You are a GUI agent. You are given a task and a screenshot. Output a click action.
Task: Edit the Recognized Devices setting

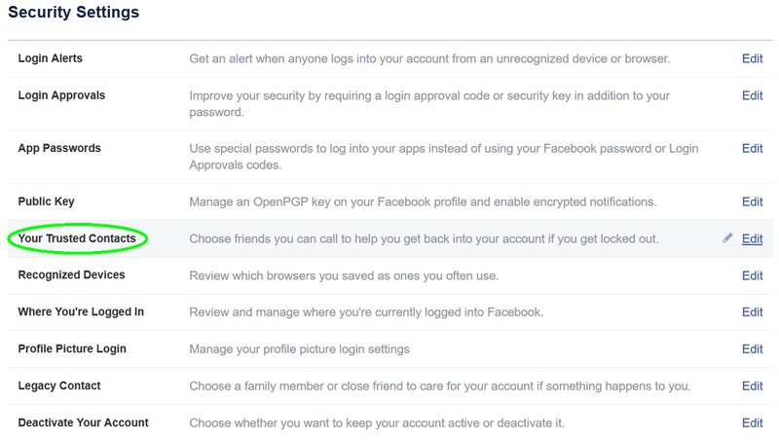point(752,275)
